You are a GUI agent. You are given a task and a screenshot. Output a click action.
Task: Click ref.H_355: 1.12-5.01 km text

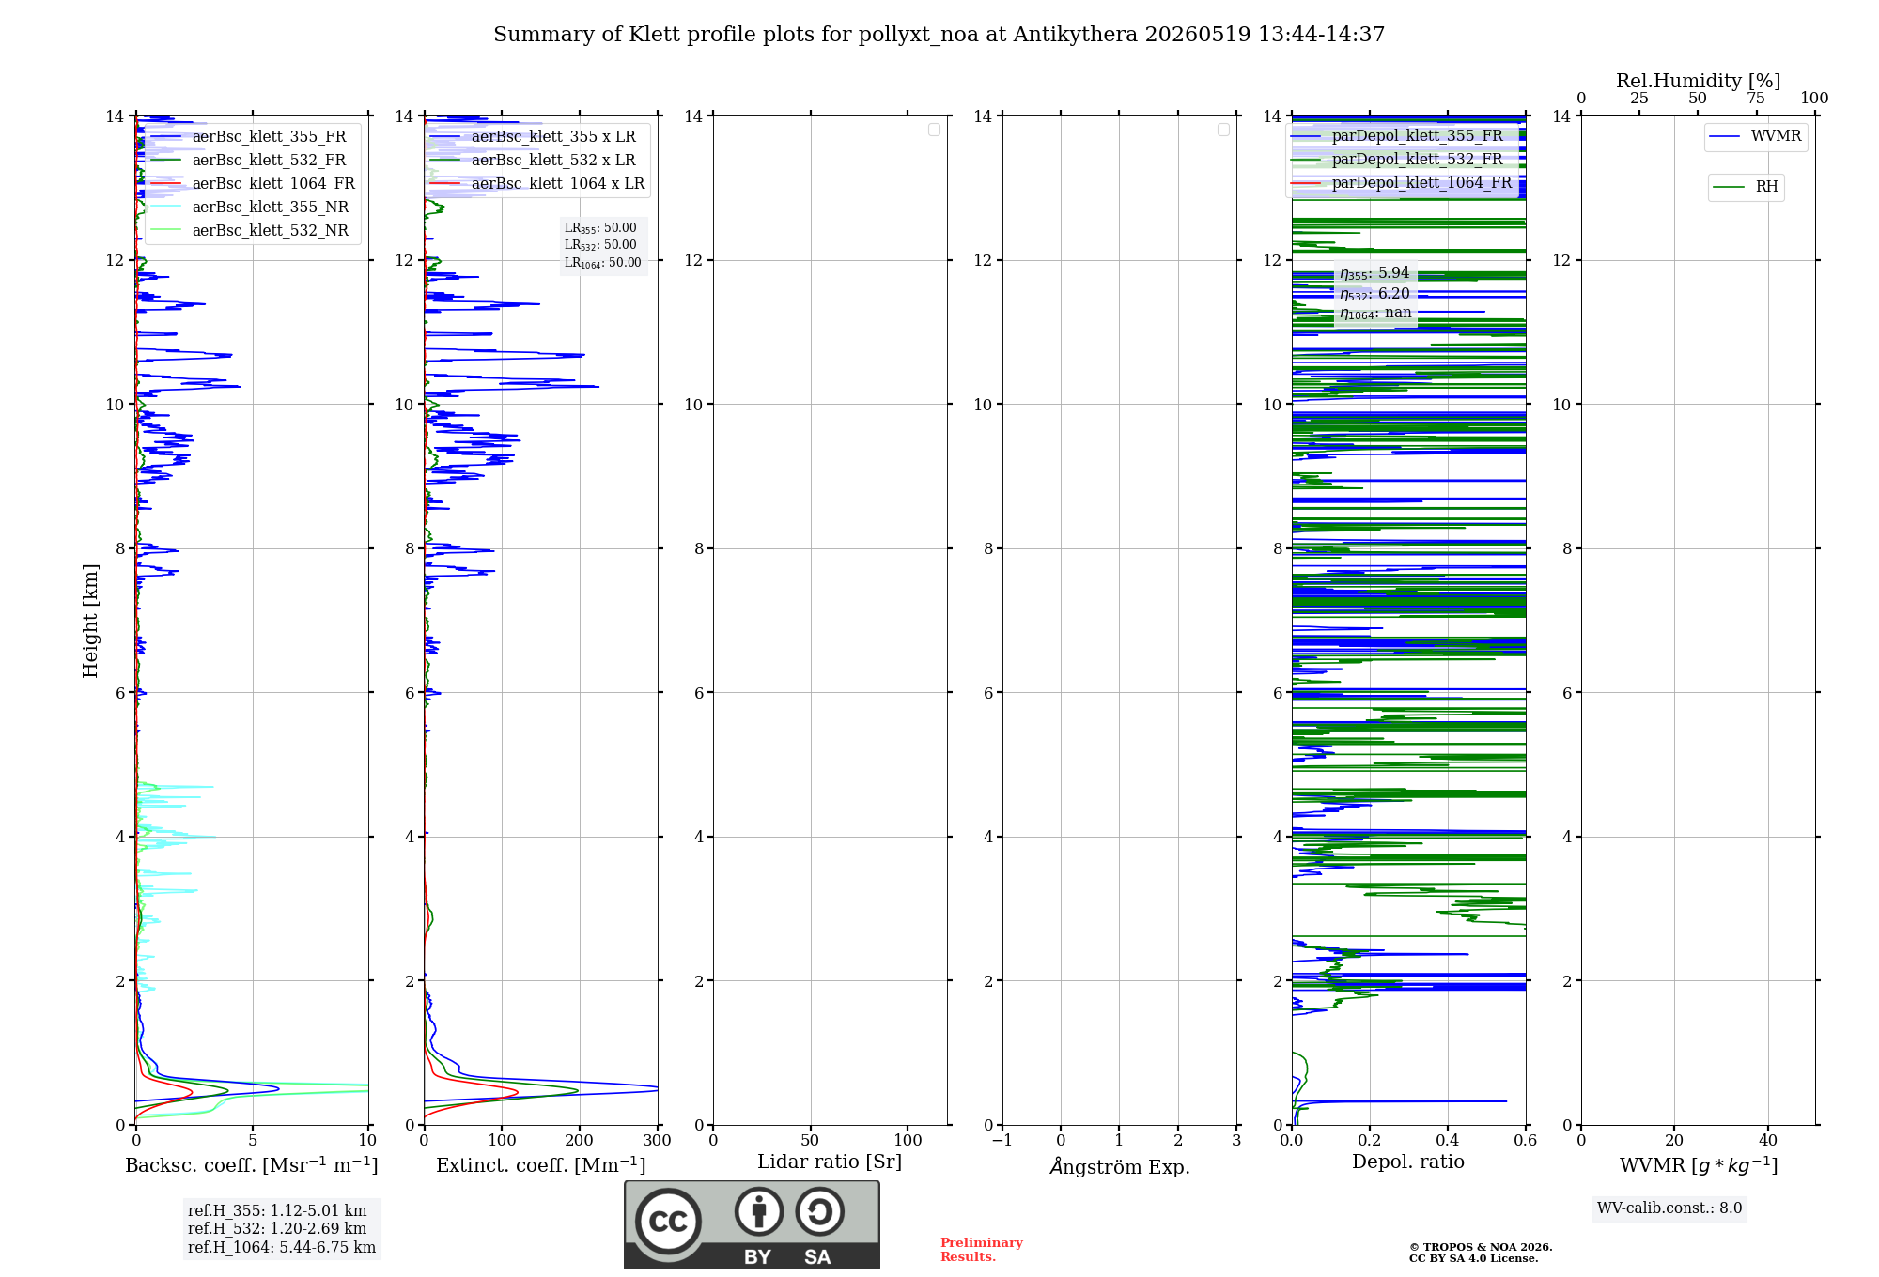tap(277, 1211)
